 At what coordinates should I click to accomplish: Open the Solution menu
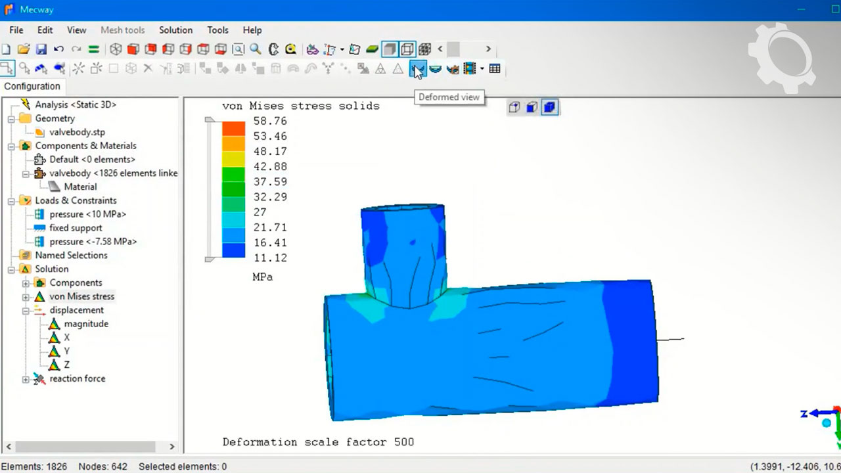(175, 30)
